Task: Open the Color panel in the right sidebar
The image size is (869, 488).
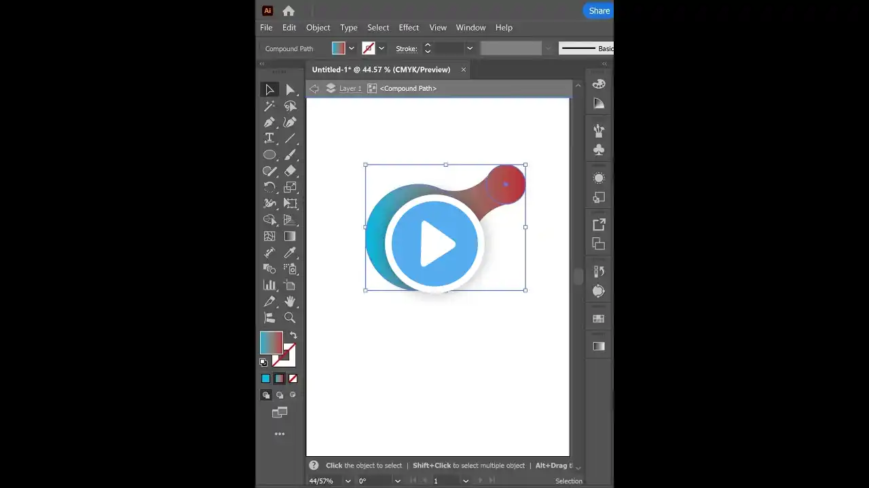Action: 598,83
